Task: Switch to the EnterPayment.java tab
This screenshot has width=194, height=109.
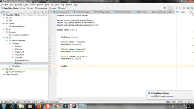Action: tap(104, 12)
